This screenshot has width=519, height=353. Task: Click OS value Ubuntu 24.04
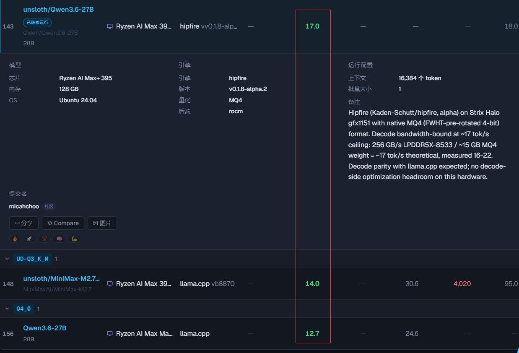click(78, 100)
